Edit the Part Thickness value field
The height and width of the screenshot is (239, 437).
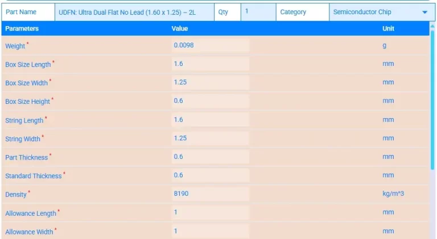(x=210, y=157)
